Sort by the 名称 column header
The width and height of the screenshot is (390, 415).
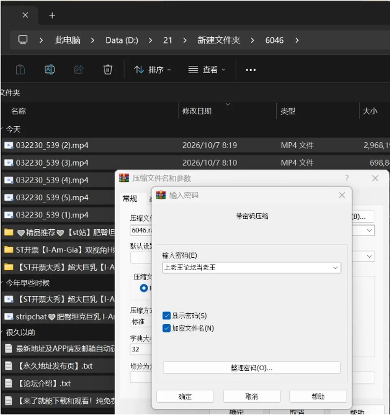[x=19, y=111]
